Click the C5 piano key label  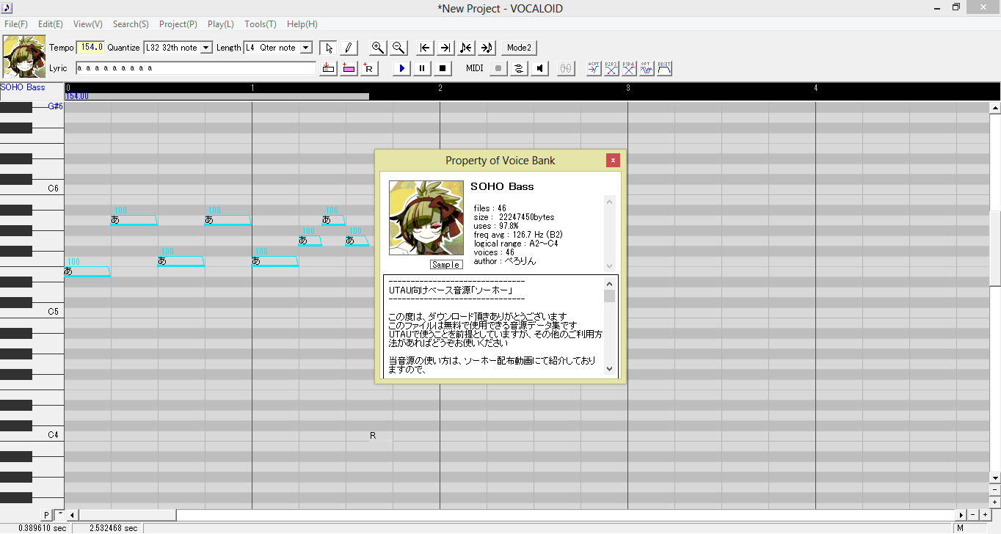pos(53,312)
